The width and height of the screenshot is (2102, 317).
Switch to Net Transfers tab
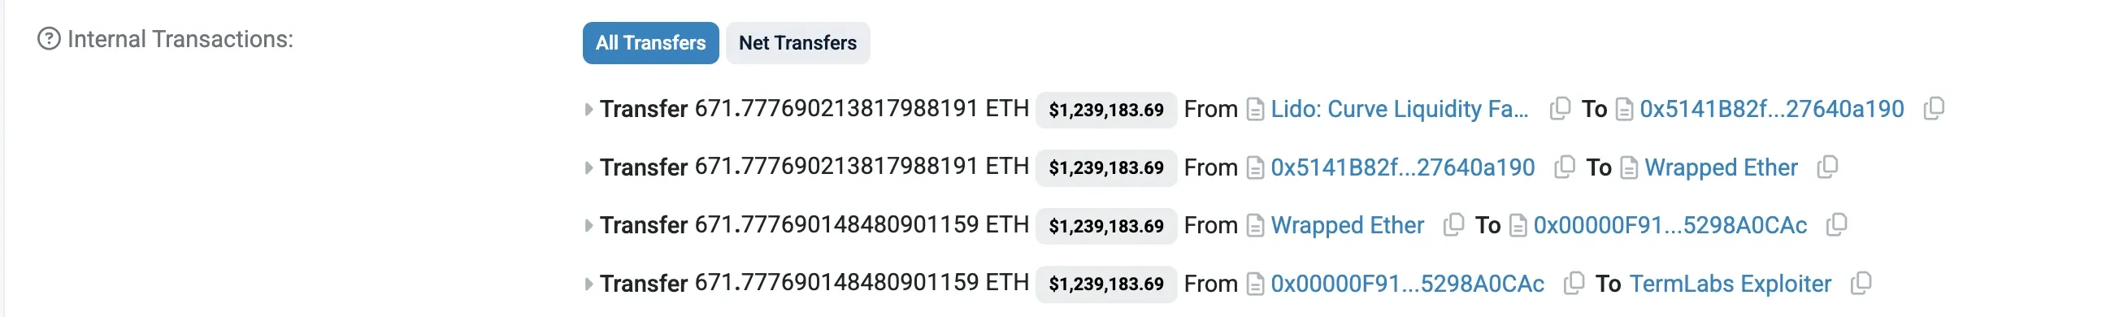pyautogui.click(x=797, y=42)
